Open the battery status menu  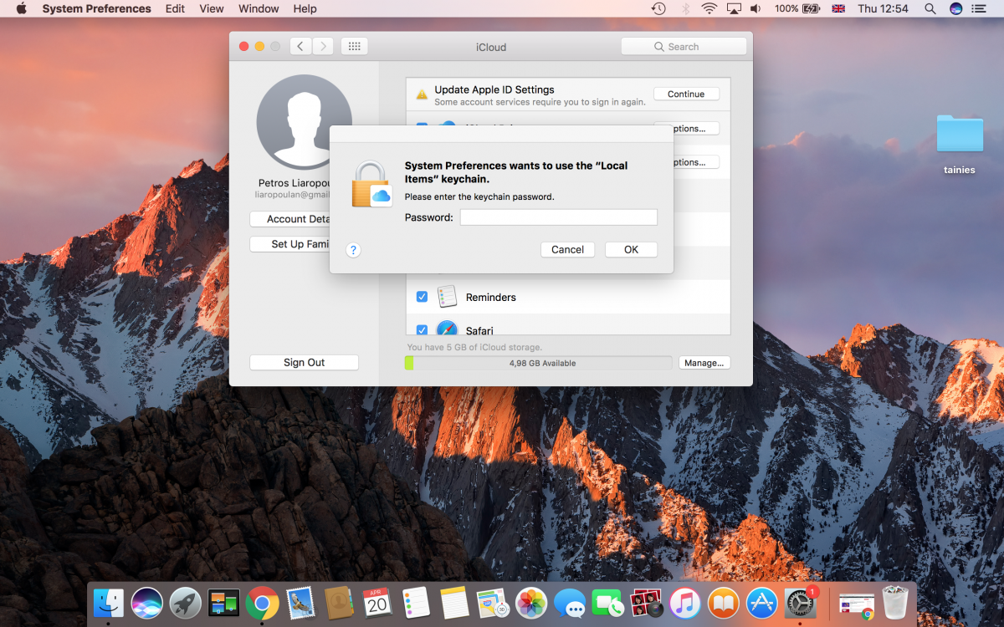click(810, 8)
